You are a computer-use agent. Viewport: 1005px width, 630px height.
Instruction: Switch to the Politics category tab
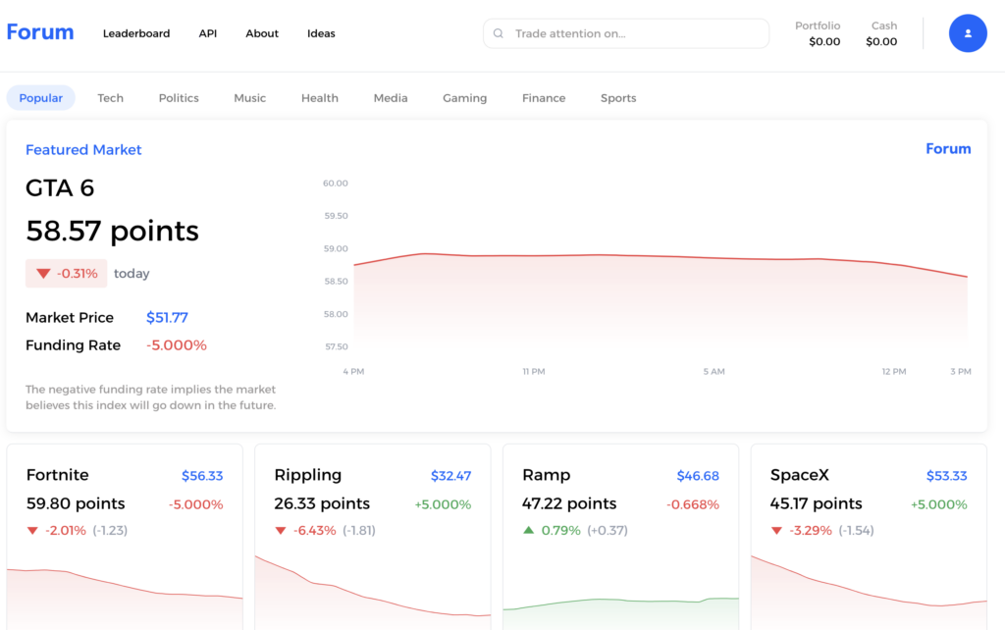tap(179, 98)
